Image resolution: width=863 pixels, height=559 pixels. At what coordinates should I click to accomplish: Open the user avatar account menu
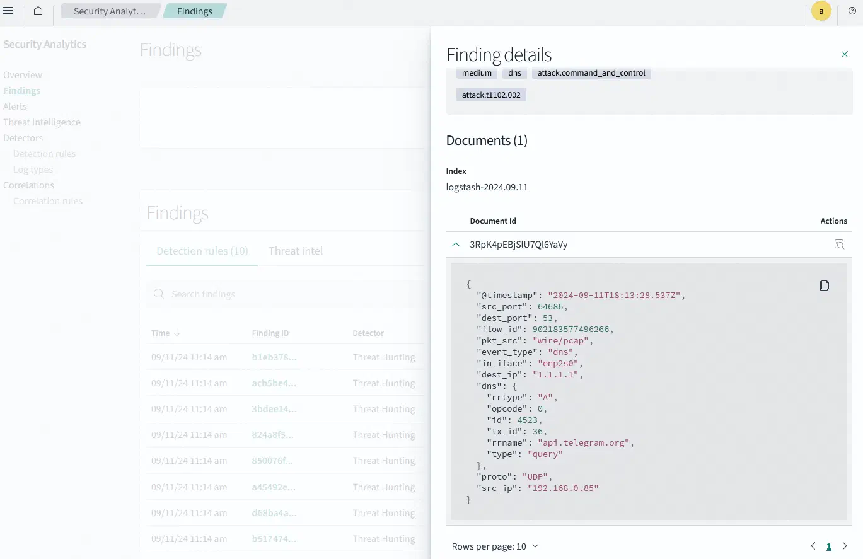pyautogui.click(x=821, y=11)
